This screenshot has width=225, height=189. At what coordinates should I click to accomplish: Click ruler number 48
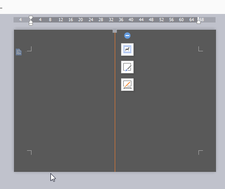[x=151, y=20]
